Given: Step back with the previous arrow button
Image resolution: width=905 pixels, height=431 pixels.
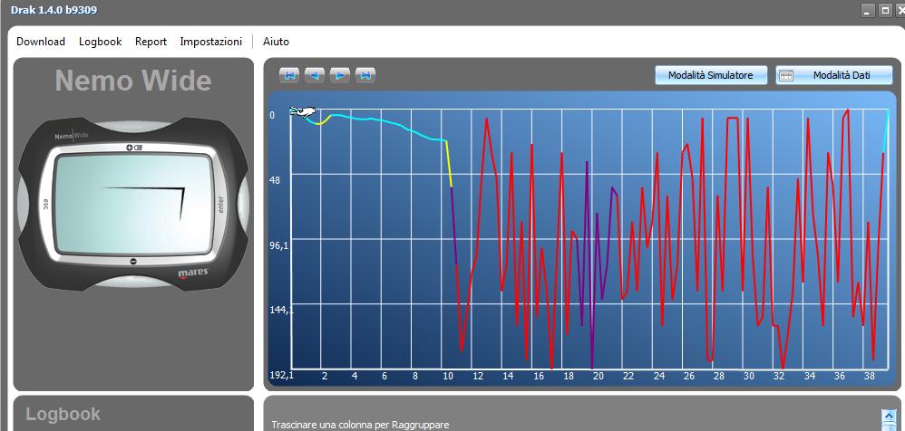Looking at the screenshot, I should point(315,75).
